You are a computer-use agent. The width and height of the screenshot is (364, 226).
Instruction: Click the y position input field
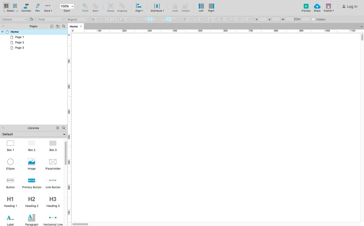tap(276, 19)
